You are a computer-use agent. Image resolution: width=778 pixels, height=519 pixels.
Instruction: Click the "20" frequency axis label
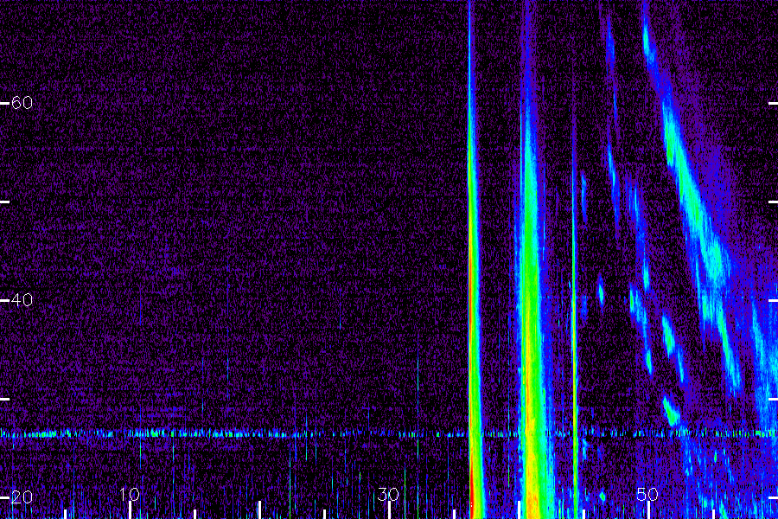[x=22, y=497]
